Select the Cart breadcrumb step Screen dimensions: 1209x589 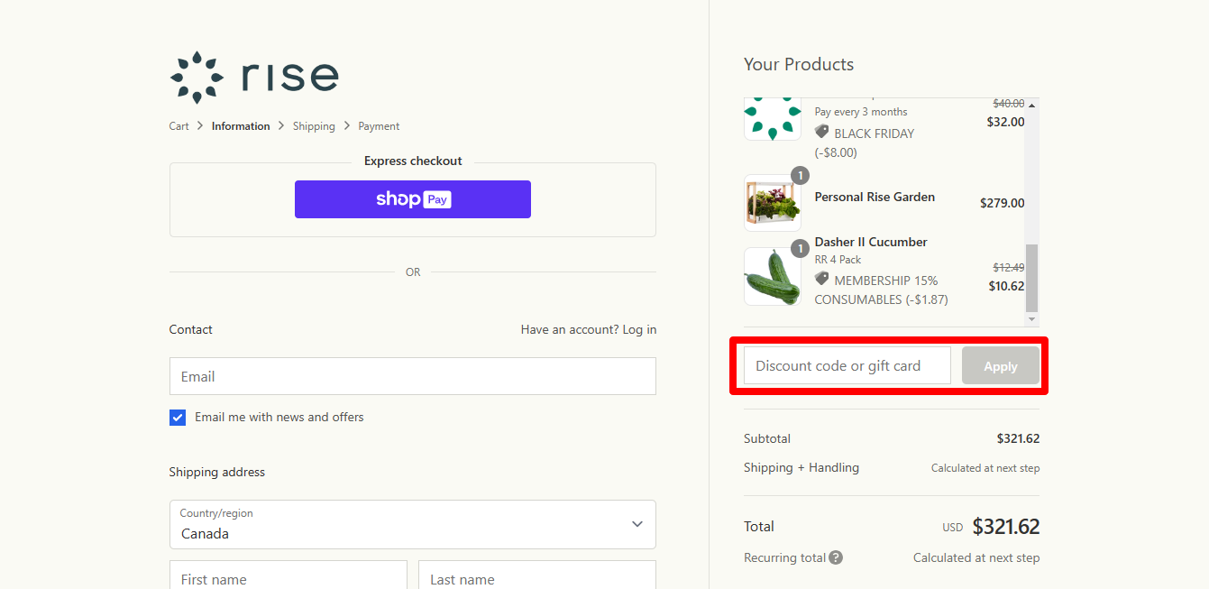[179, 126]
